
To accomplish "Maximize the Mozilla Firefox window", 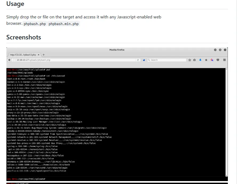I will 220,50.
